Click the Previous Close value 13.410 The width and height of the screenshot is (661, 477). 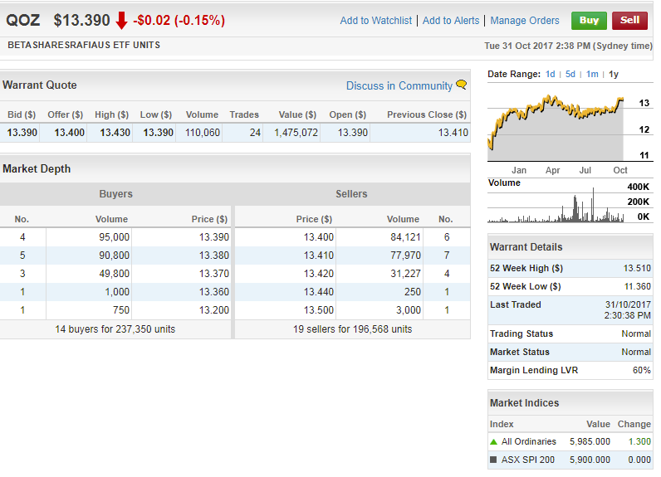click(453, 133)
